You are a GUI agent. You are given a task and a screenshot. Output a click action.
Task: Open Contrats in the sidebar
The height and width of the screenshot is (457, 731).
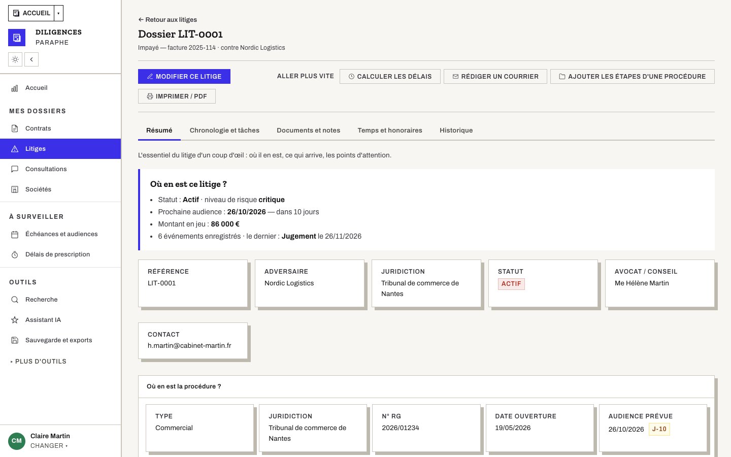click(x=60, y=128)
